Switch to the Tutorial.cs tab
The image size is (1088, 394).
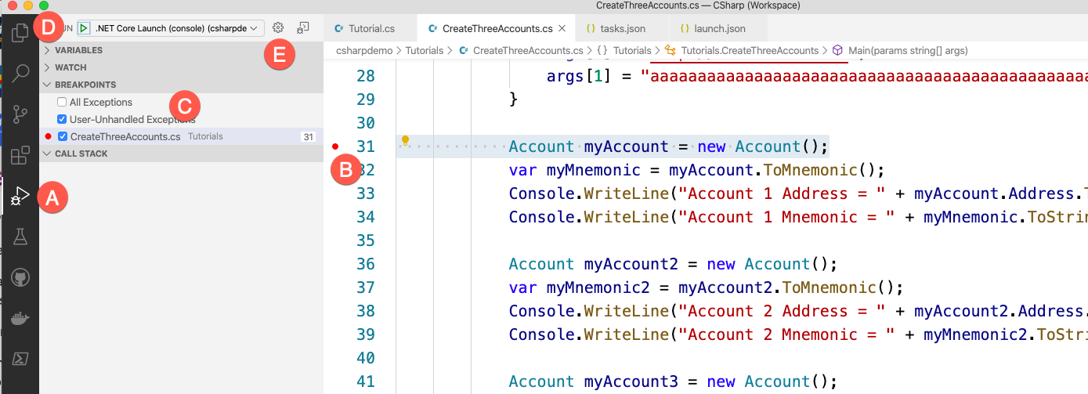[x=370, y=29]
